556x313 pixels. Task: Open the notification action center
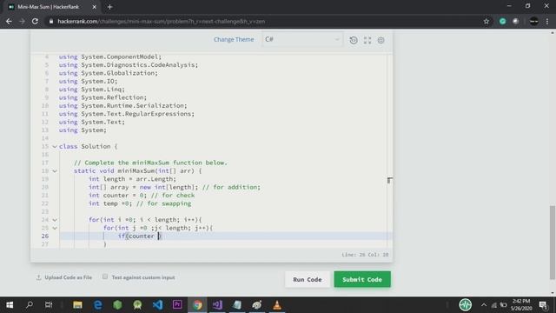(544, 305)
